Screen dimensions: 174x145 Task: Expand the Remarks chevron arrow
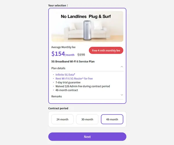pos(122,95)
